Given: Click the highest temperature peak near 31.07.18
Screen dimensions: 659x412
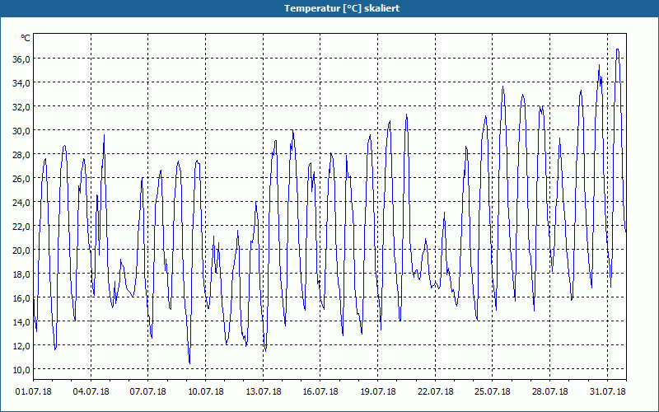Looking at the screenshot, I should click(x=617, y=49).
